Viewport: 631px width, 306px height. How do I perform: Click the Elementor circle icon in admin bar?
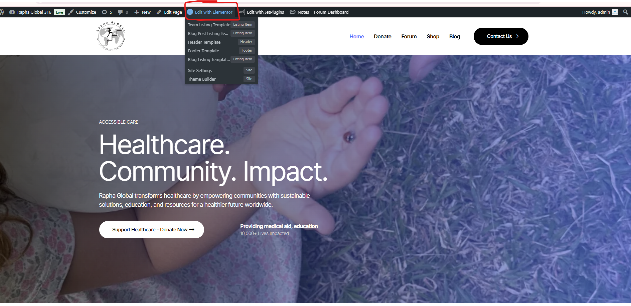(190, 12)
